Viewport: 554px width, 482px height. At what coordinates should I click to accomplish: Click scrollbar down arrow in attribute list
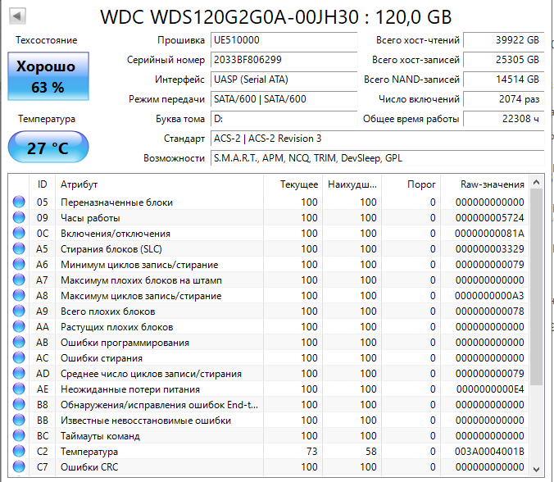coord(536,470)
